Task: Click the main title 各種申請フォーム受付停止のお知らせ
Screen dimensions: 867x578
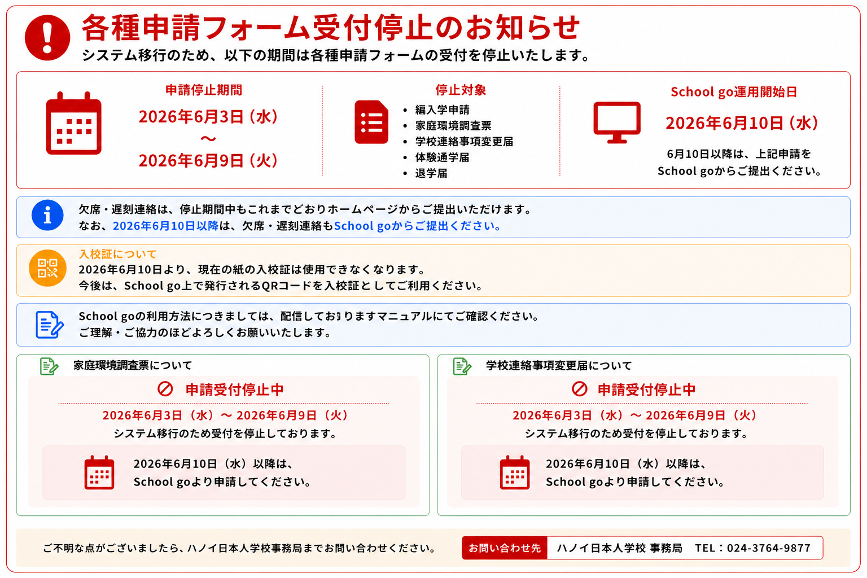Action: tap(331, 28)
